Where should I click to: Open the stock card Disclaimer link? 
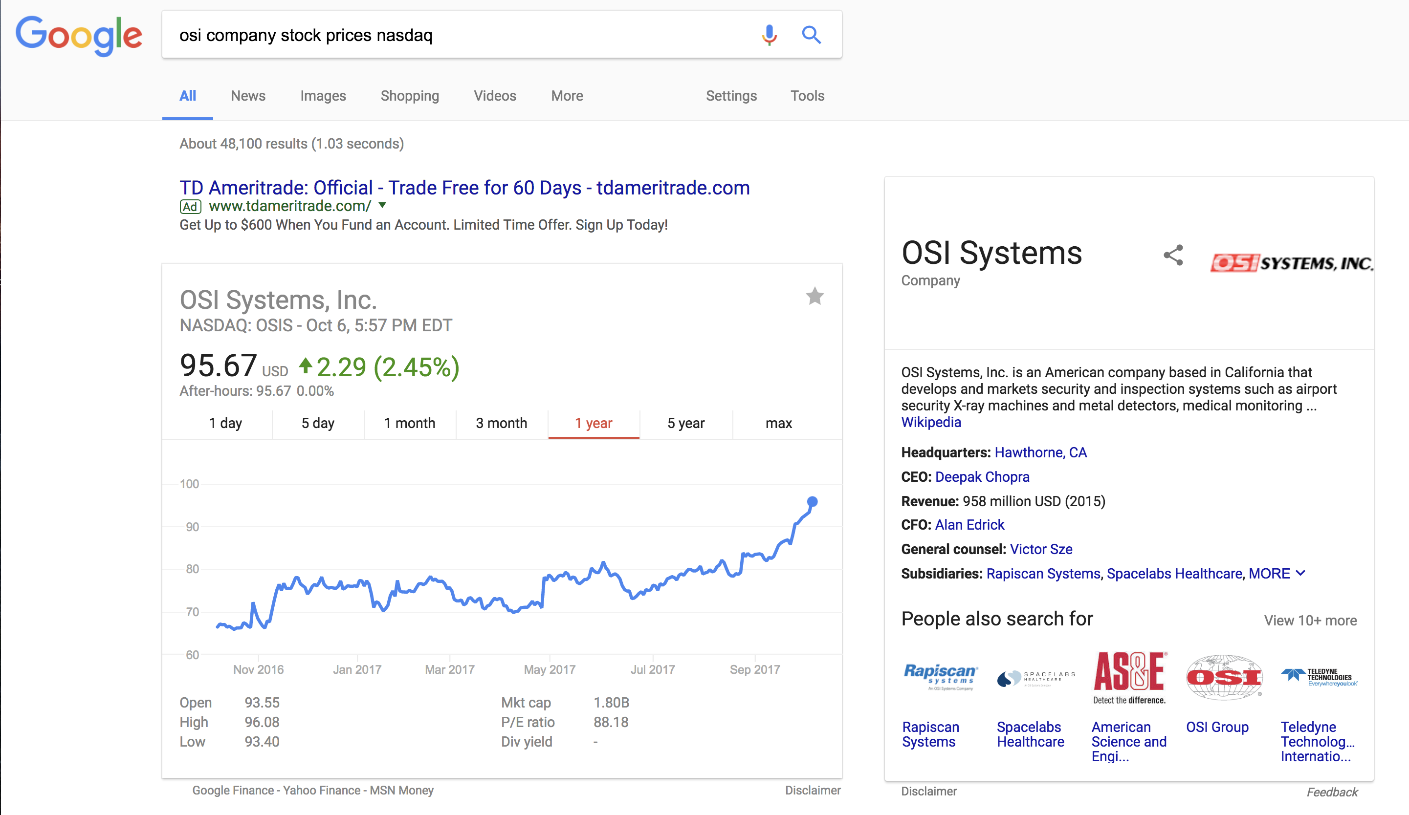point(813,791)
